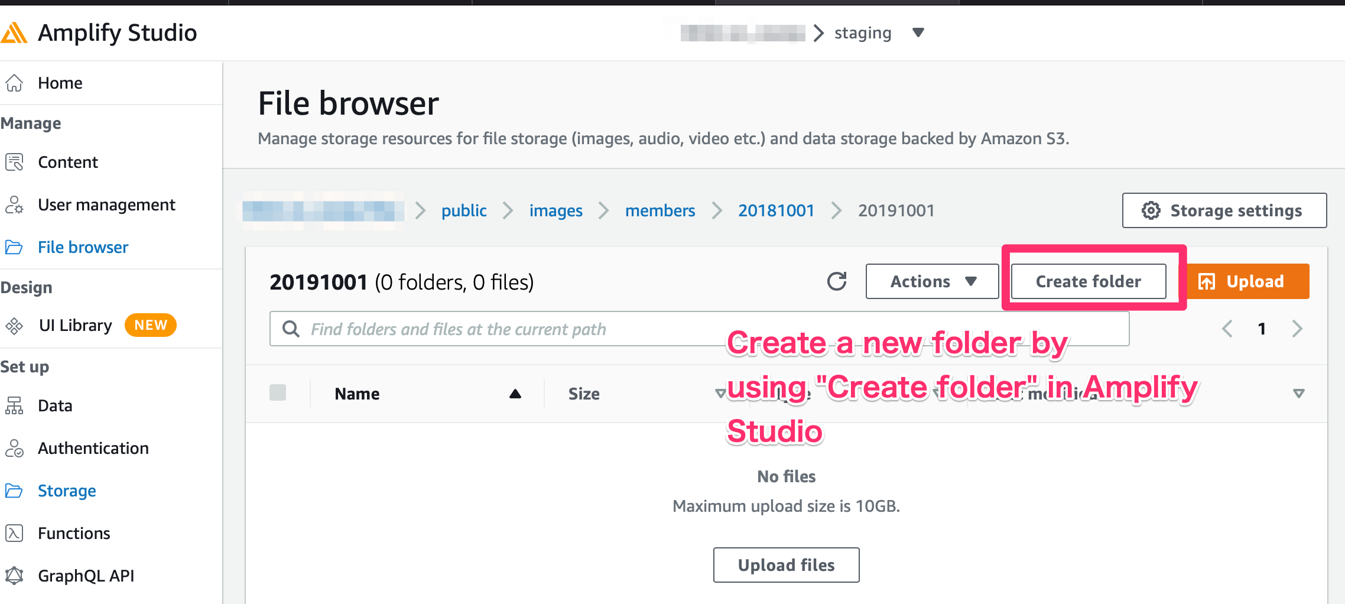Open the GraphQL API section icon
Viewport: 1345px width, 604px height.
pos(14,575)
